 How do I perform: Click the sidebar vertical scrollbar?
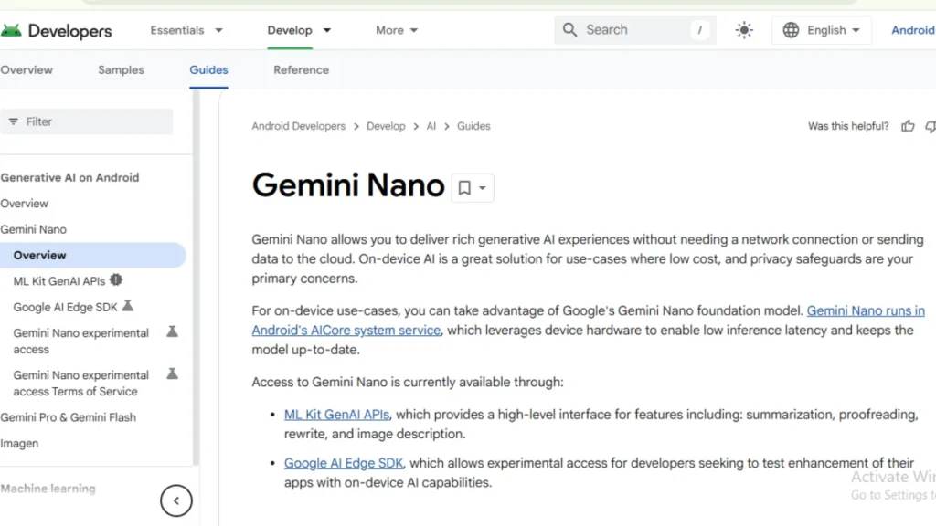coord(196,278)
